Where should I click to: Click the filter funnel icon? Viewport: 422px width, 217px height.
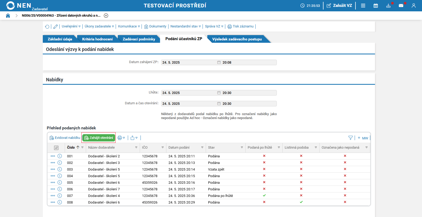click(350, 138)
